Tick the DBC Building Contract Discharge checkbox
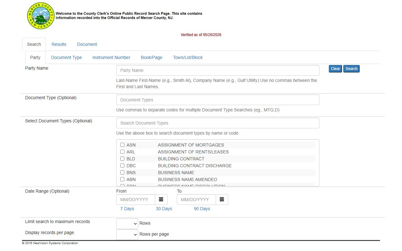This screenshot has height=251, width=402. click(122, 166)
